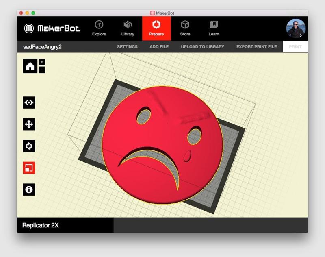Select the move arrows tool
This screenshot has width=325, height=257.
coord(29,124)
